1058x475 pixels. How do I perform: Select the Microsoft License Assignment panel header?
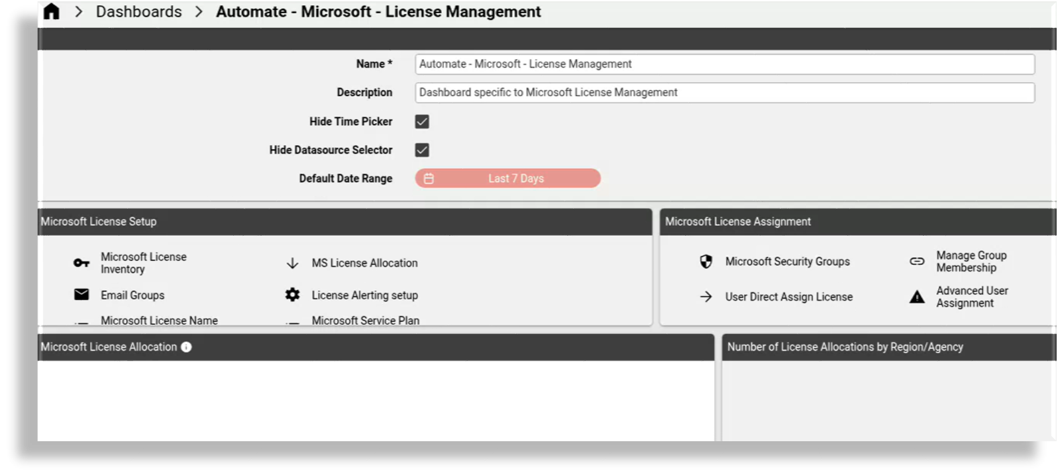858,222
